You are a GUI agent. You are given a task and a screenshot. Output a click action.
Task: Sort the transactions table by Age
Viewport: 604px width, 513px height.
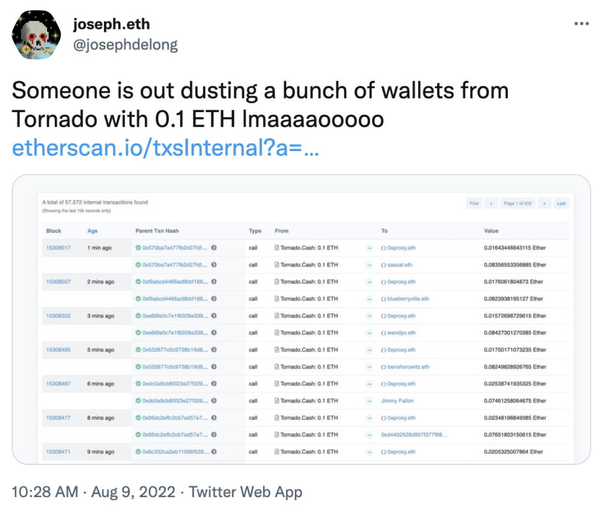(x=93, y=231)
